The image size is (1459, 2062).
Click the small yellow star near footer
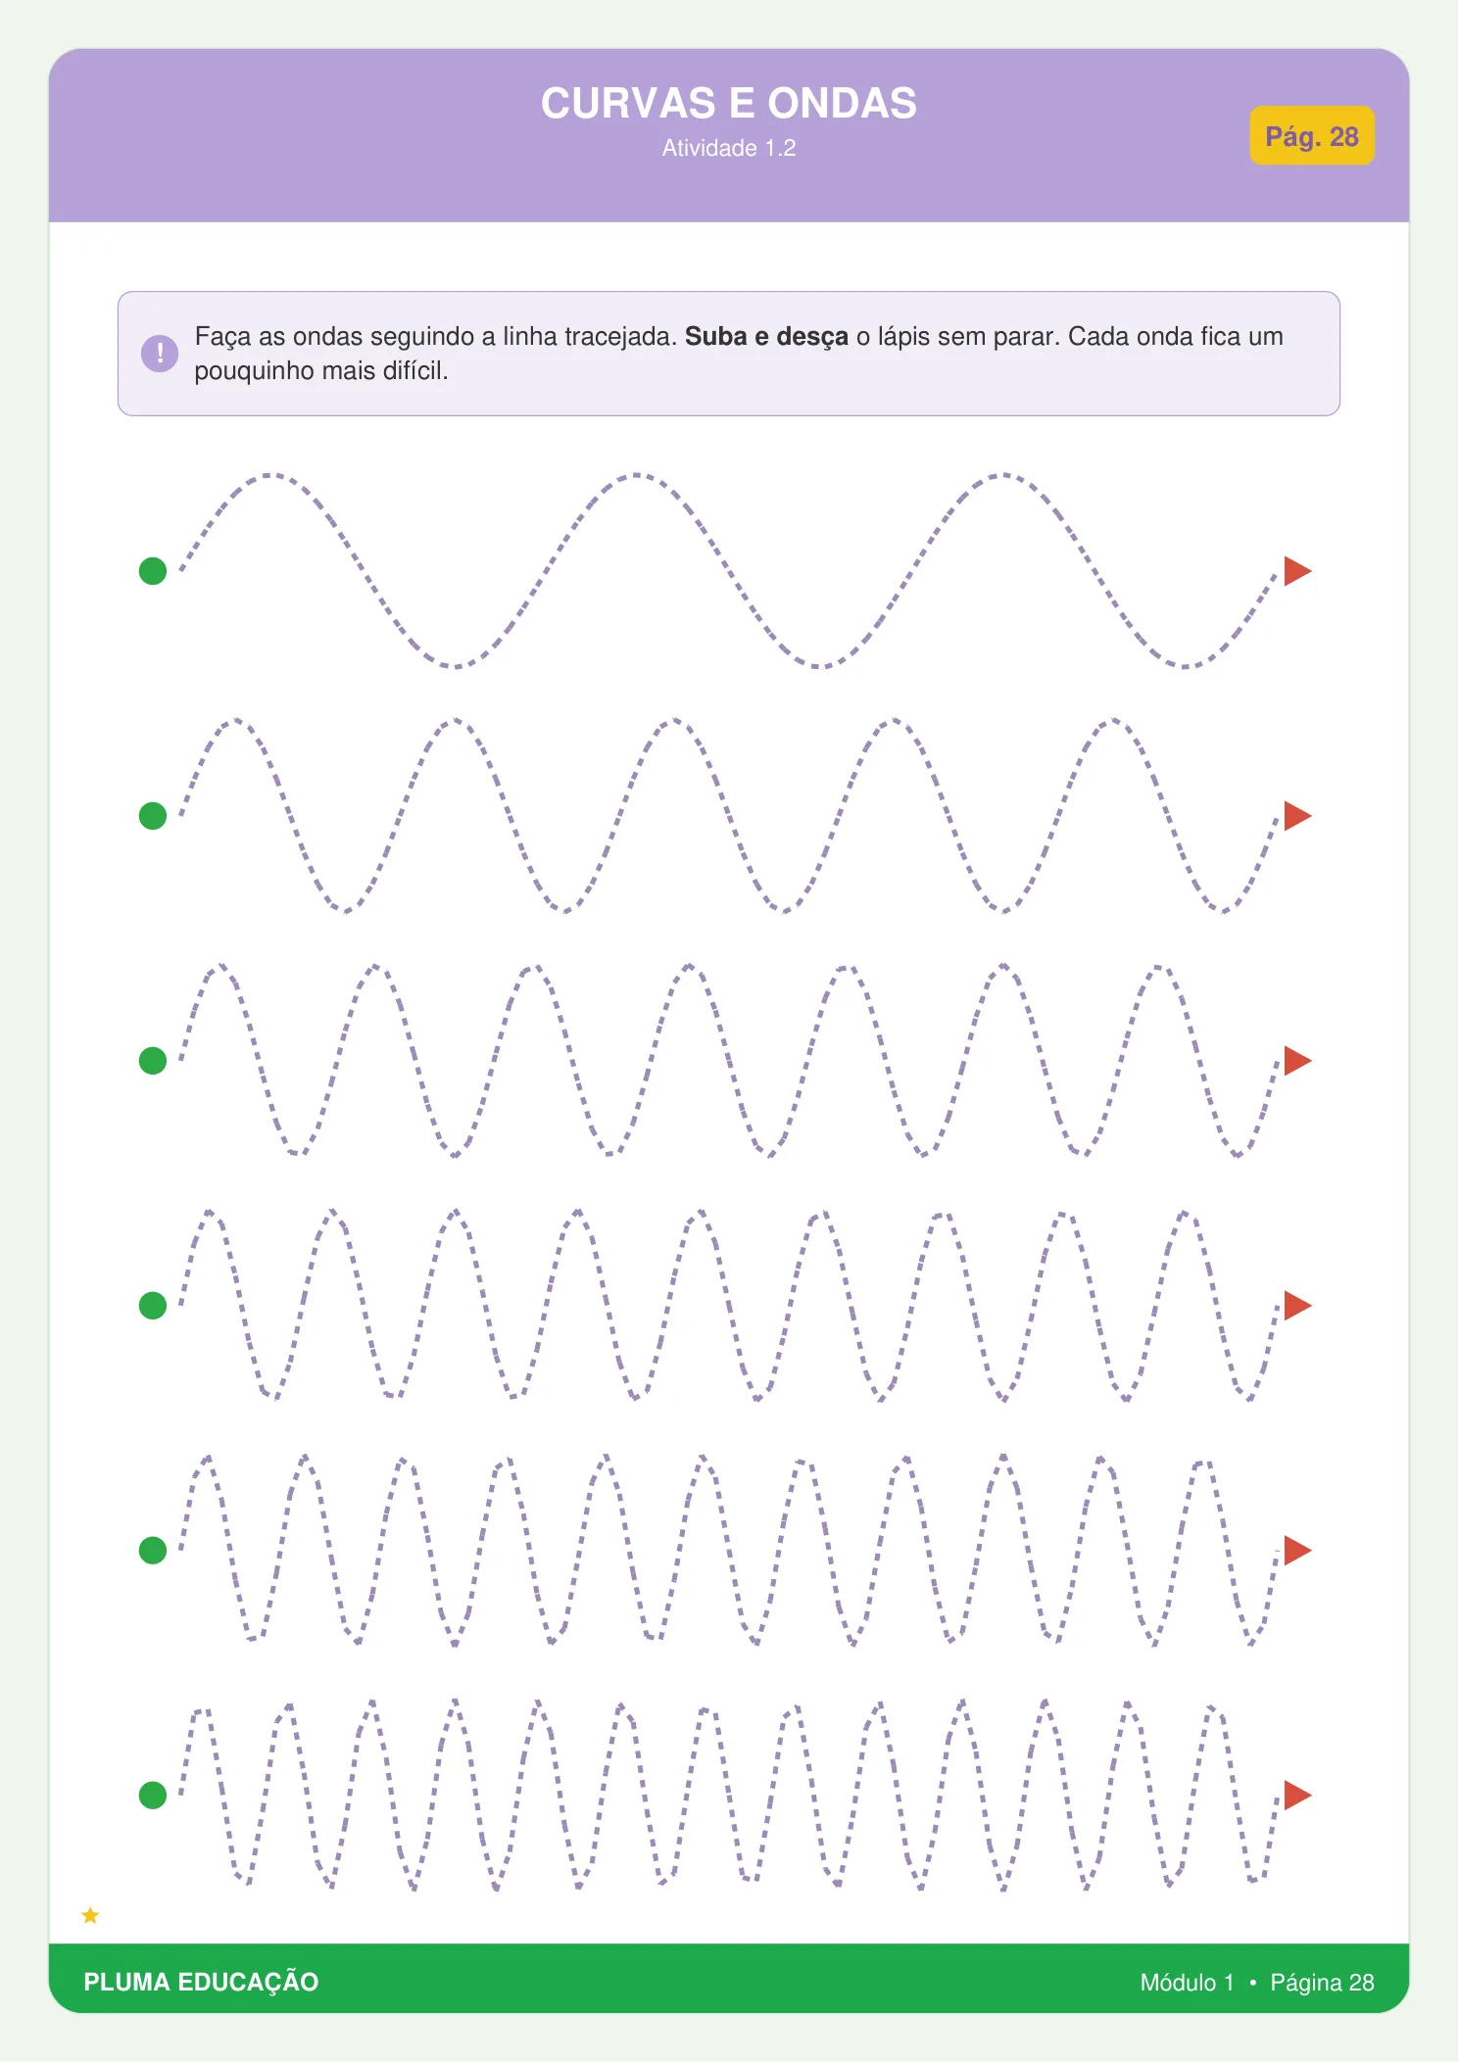(x=90, y=1915)
